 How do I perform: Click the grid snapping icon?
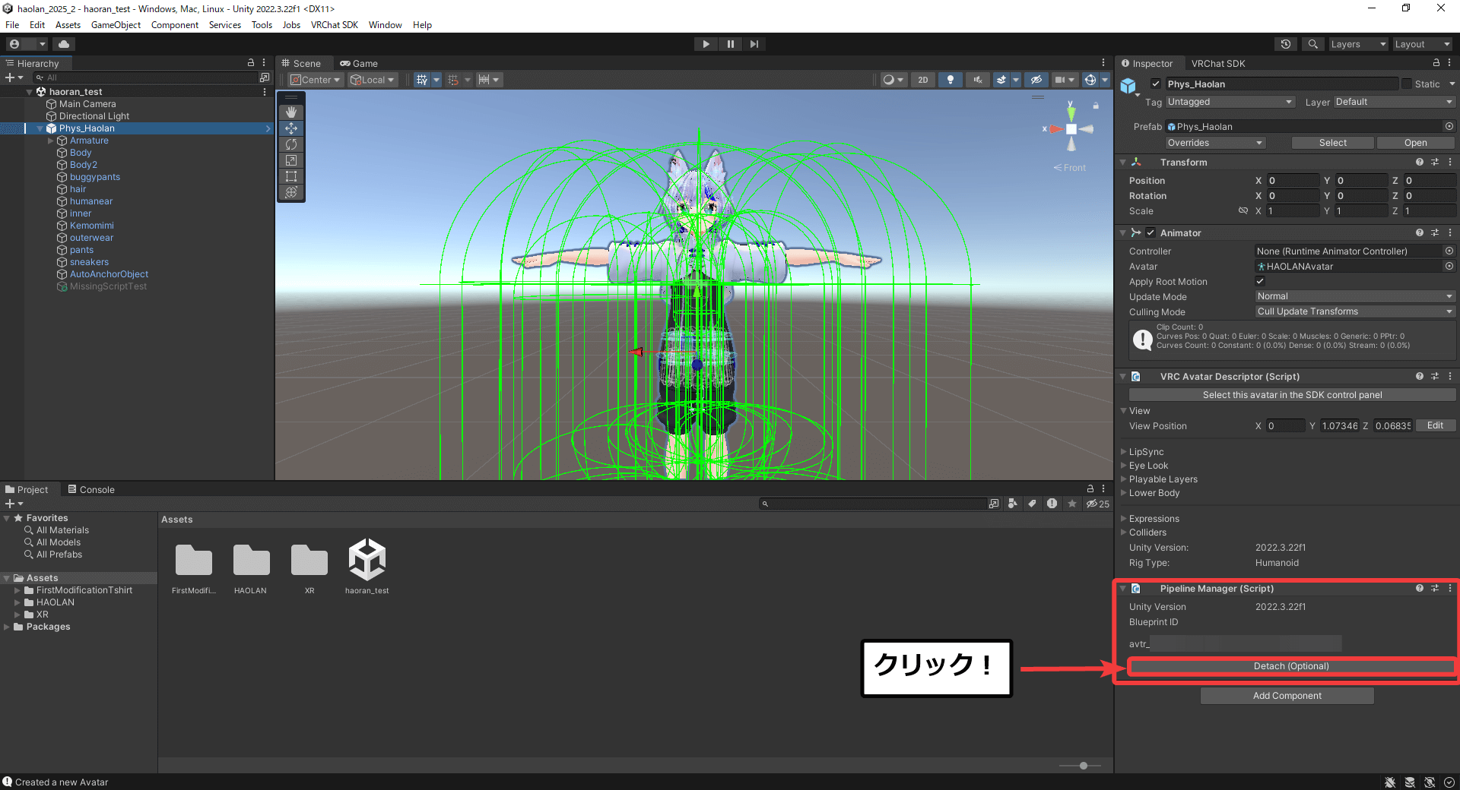454,80
